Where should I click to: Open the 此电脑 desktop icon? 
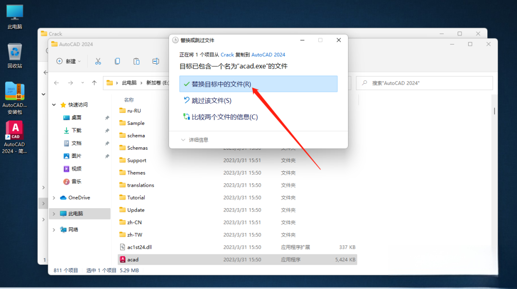point(15,17)
